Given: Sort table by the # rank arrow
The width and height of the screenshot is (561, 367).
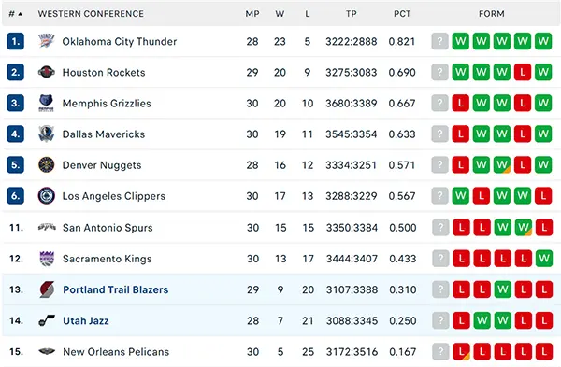Looking at the screenshot, I should [16, 14].
